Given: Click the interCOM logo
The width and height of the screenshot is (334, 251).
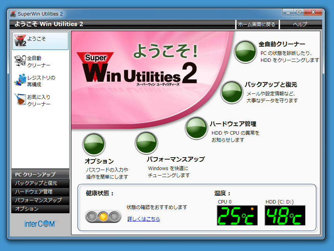Looking at the screenshot, I should point(40,224).
